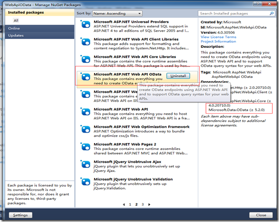Select Microsoft ASP.NET Web Pages 2 title
Viewport: 279px width, 222px height.
click(x=125, y=144)
